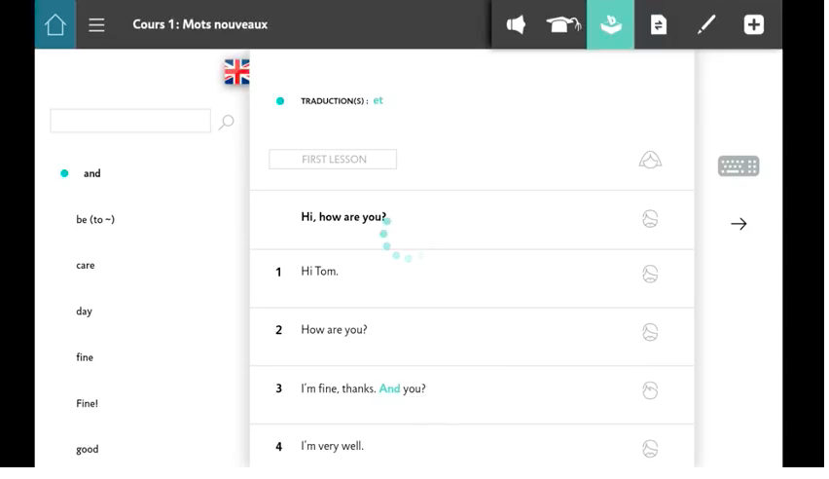Open the hamburger menu
Image resolution: width=829 pixels, height=479 pixels.
96,24
